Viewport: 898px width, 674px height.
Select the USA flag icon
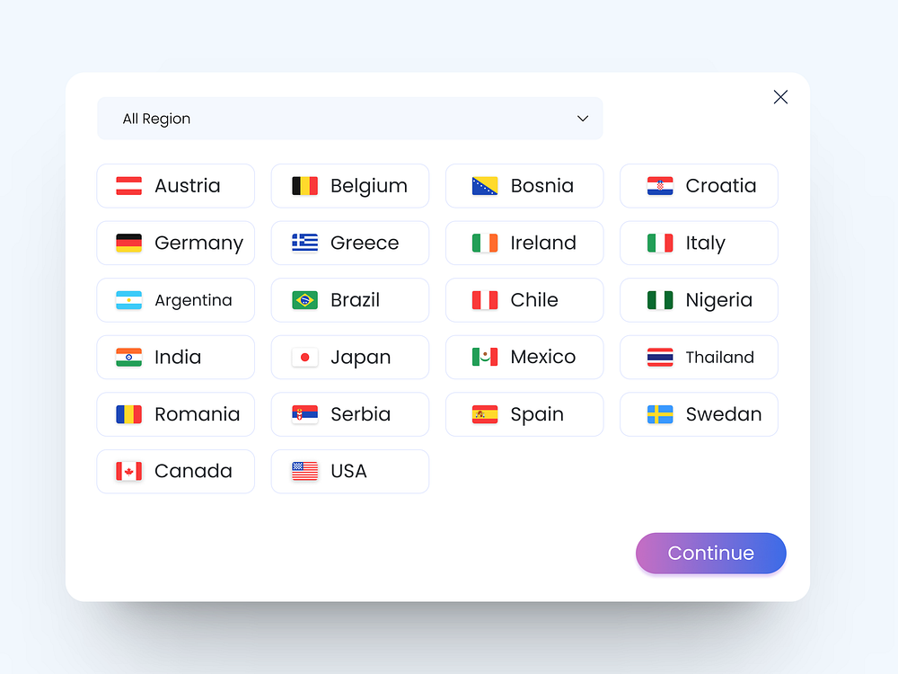(x=304, y=471)
